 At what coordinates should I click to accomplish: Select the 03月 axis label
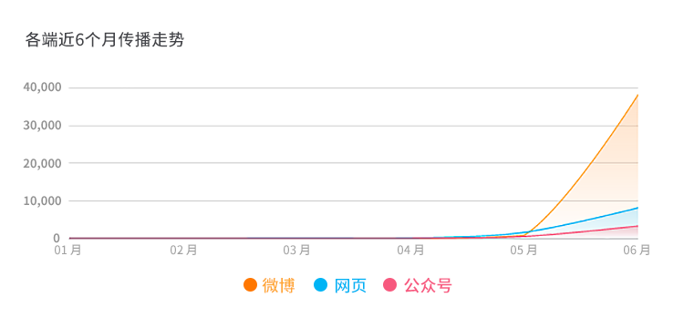(296, 251)
